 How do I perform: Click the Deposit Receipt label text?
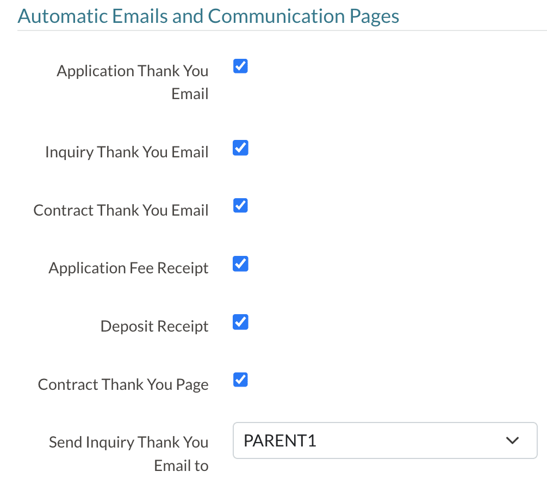pos(154,326)
